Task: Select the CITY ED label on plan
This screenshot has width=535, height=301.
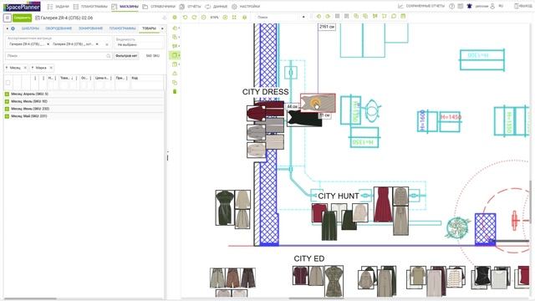Action: pos(309,258)
